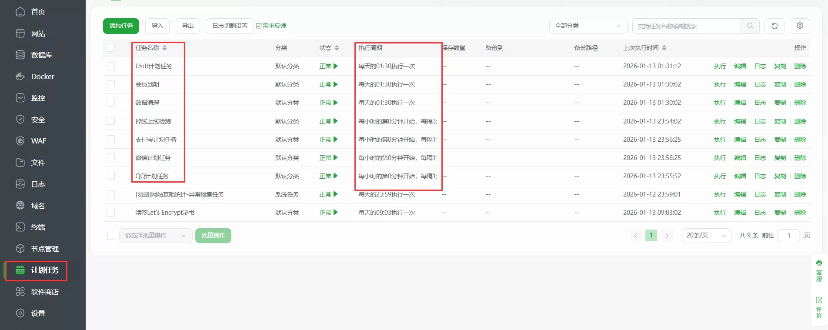
Task: Focus the task name search field
Action: click(x=686, y=26)
